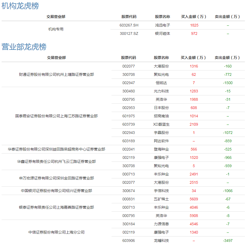
Task: Open 国泰君安 上海江苏路证券营业部 link
Action: point(56,116)
